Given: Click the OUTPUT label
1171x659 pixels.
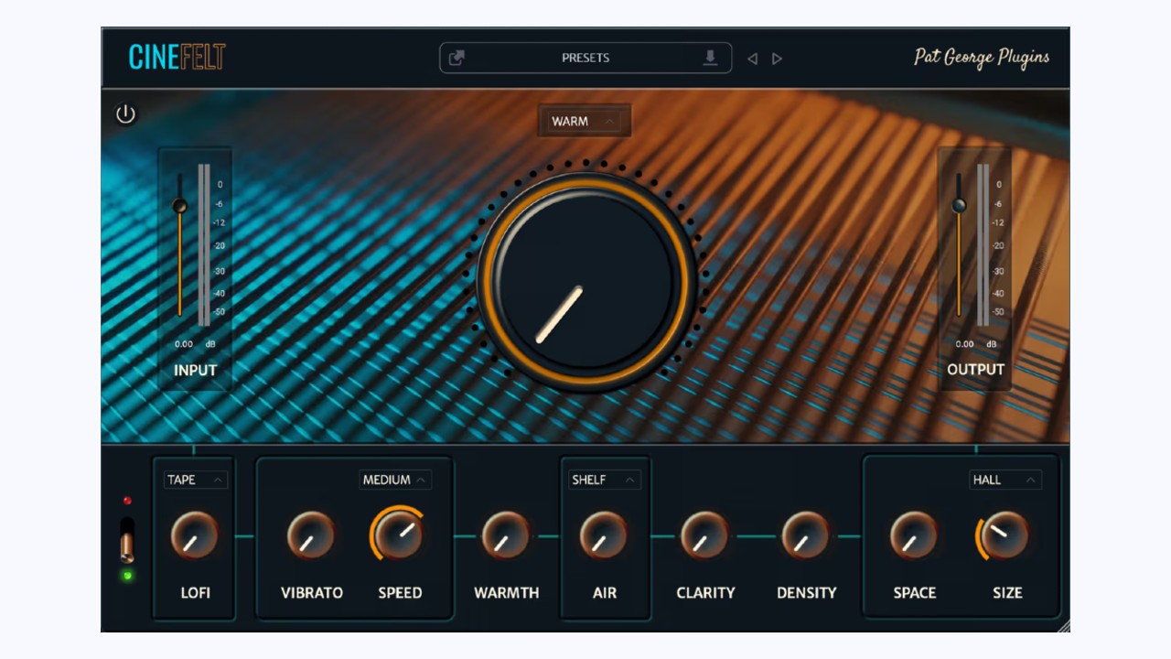Looking at the screenshot, I should click(976, 370).
